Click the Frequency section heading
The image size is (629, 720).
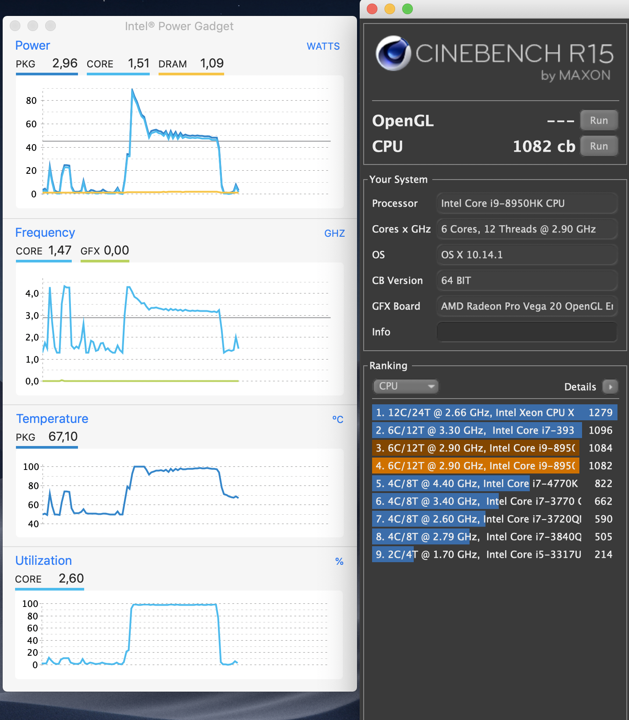pyautogui.click(x=45, y=232)
